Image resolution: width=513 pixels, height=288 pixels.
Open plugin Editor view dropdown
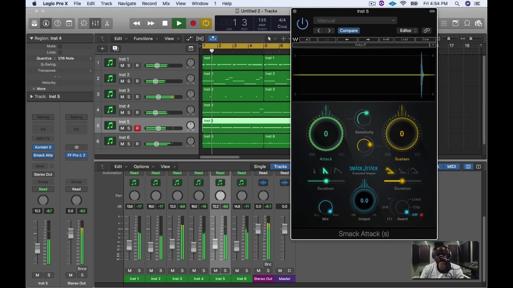tap(408, 30)
